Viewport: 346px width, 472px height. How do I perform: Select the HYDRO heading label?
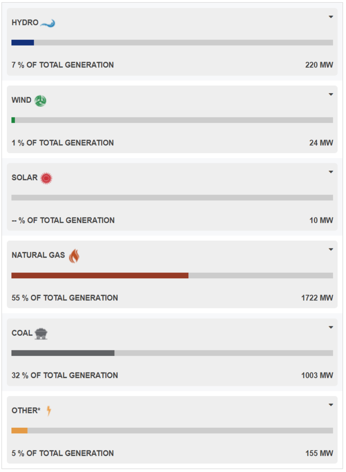tap(25, 23)
